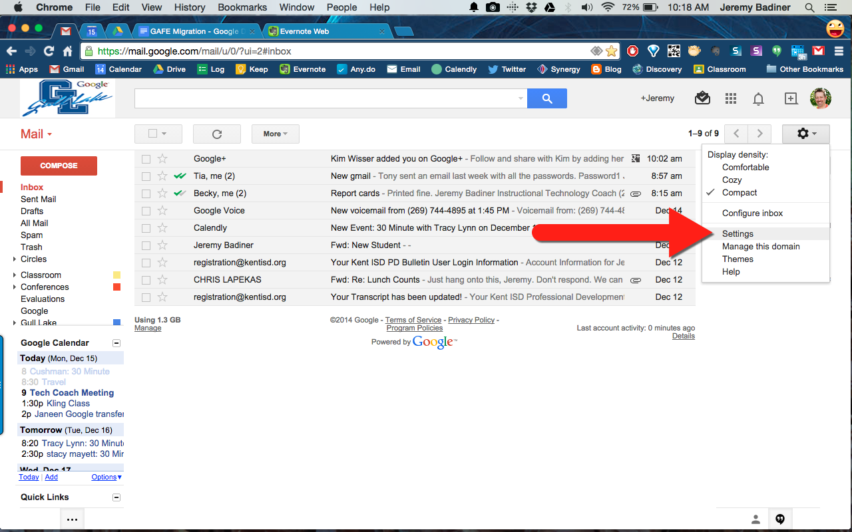Click the Manage storage link
Screen dimensions: 852x532
coord(148,328)
